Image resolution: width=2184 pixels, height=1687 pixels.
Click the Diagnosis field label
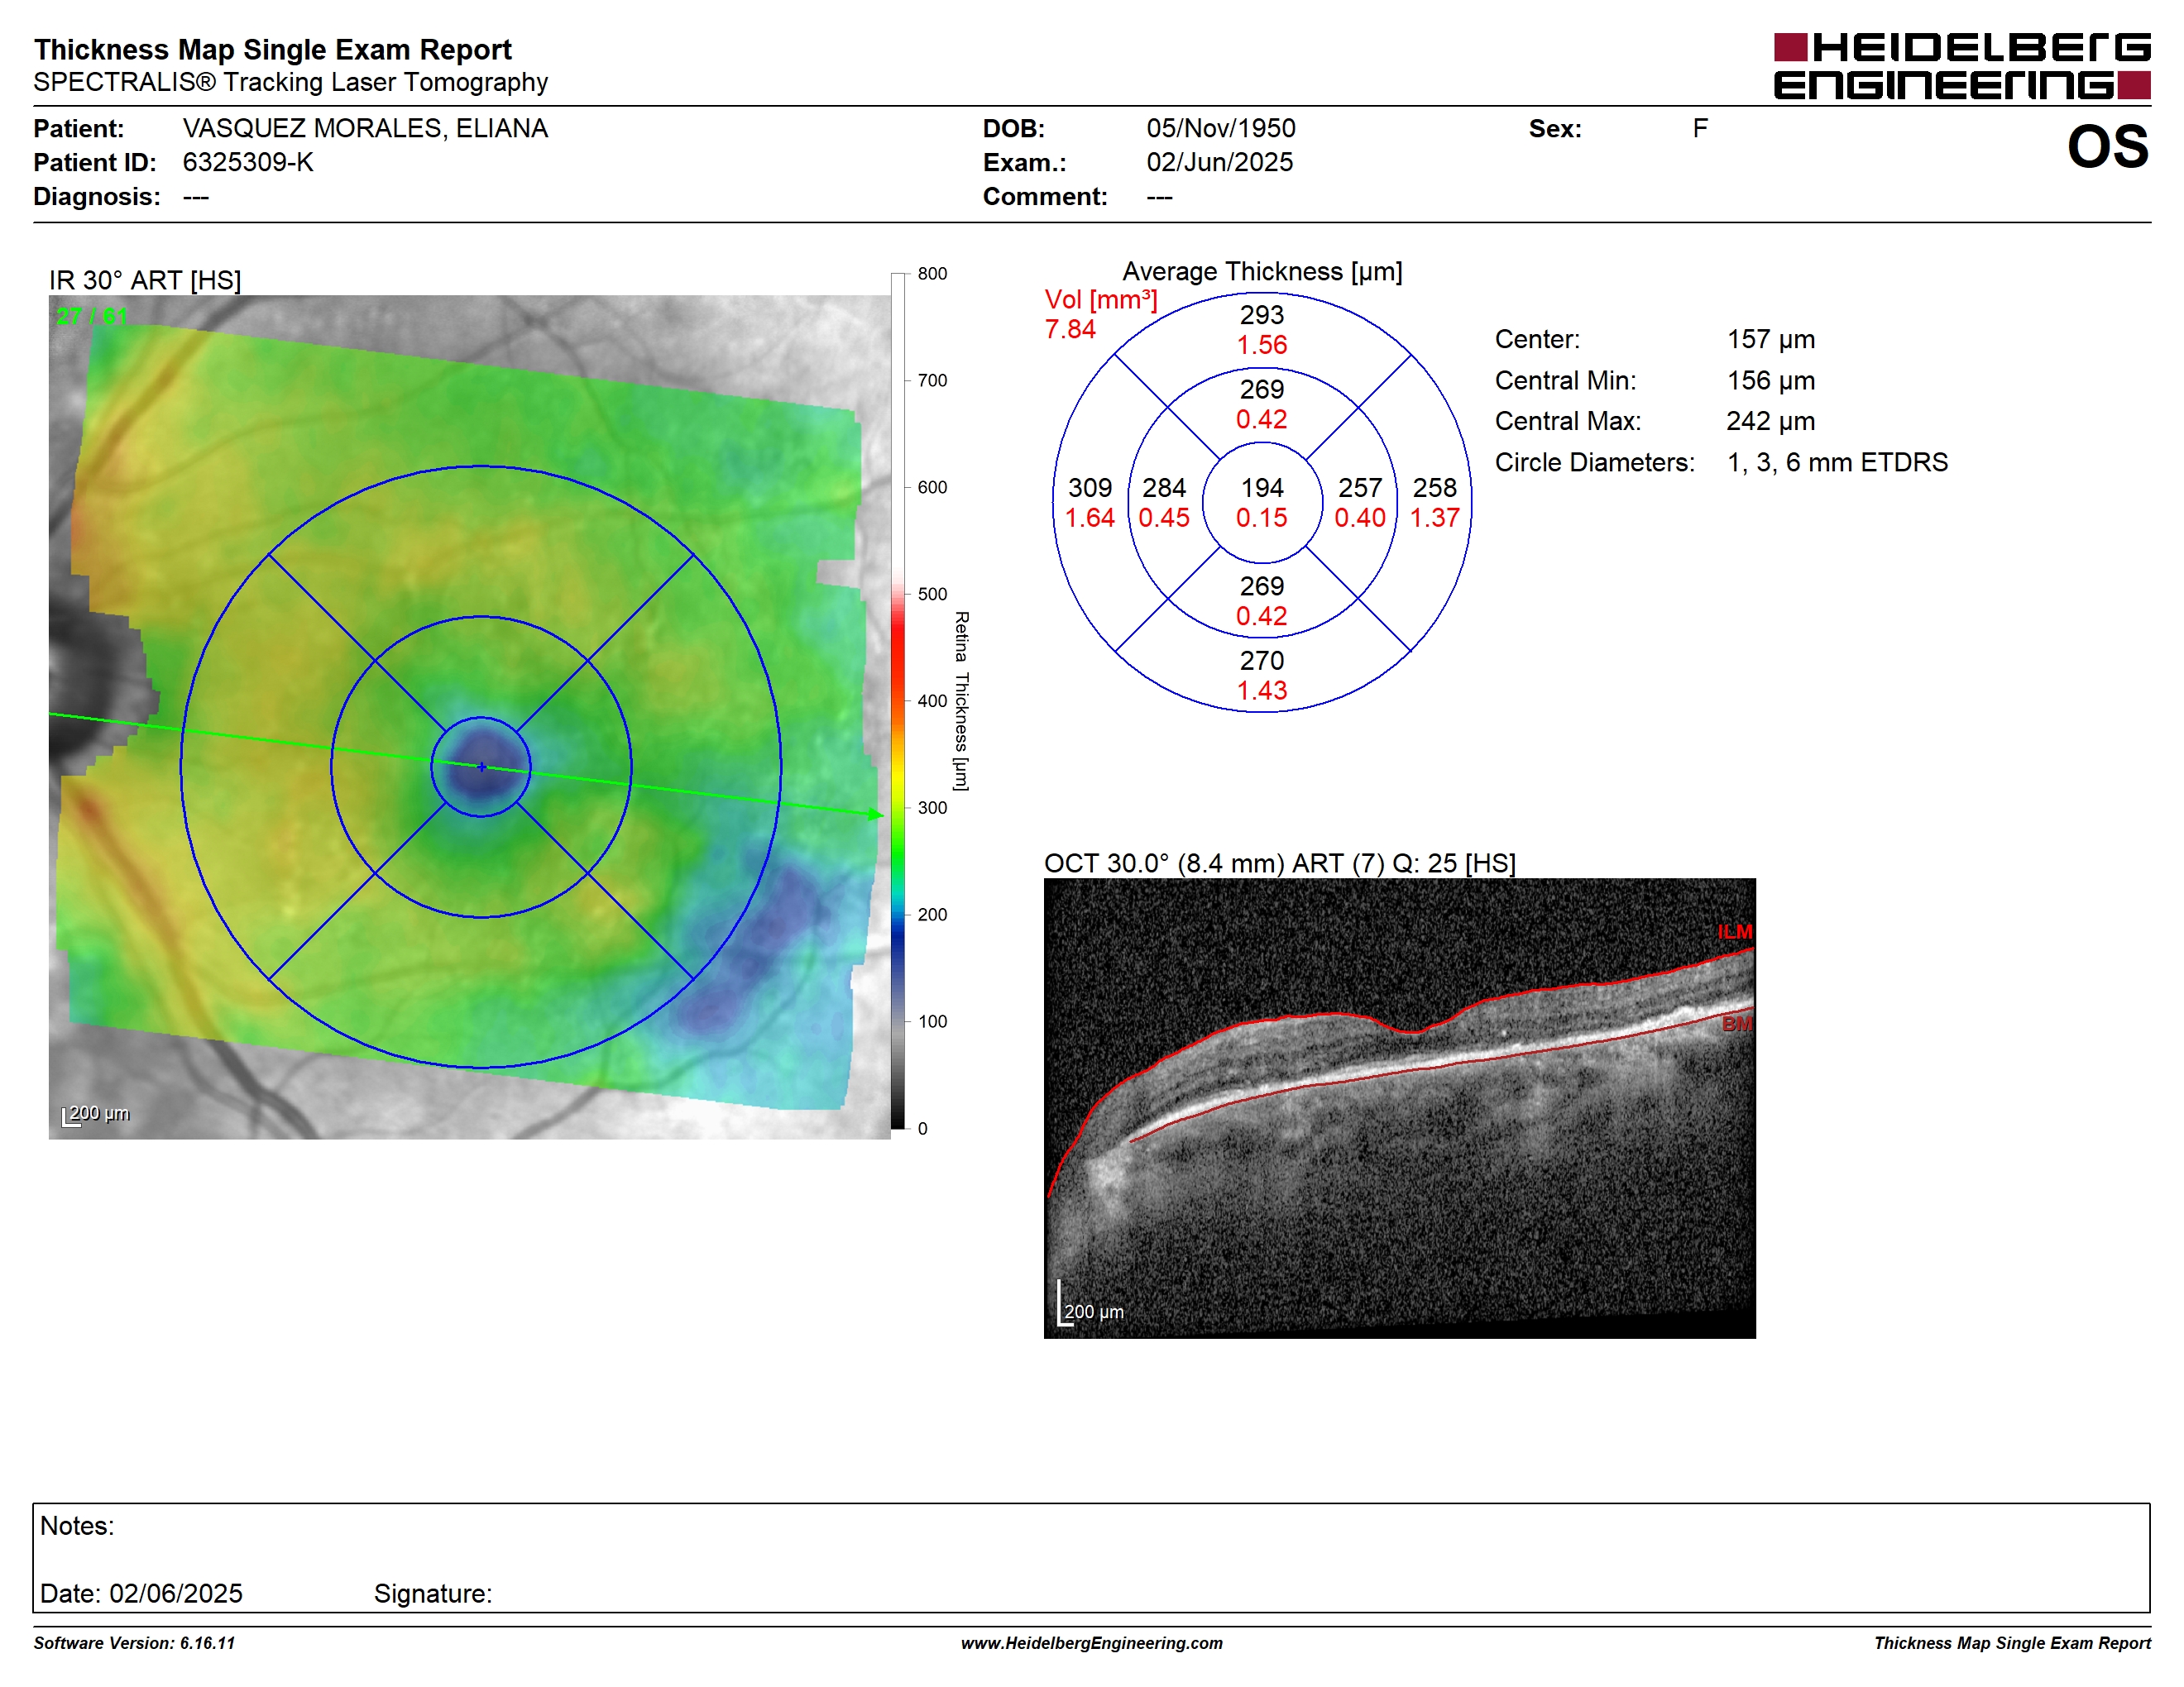97,197
